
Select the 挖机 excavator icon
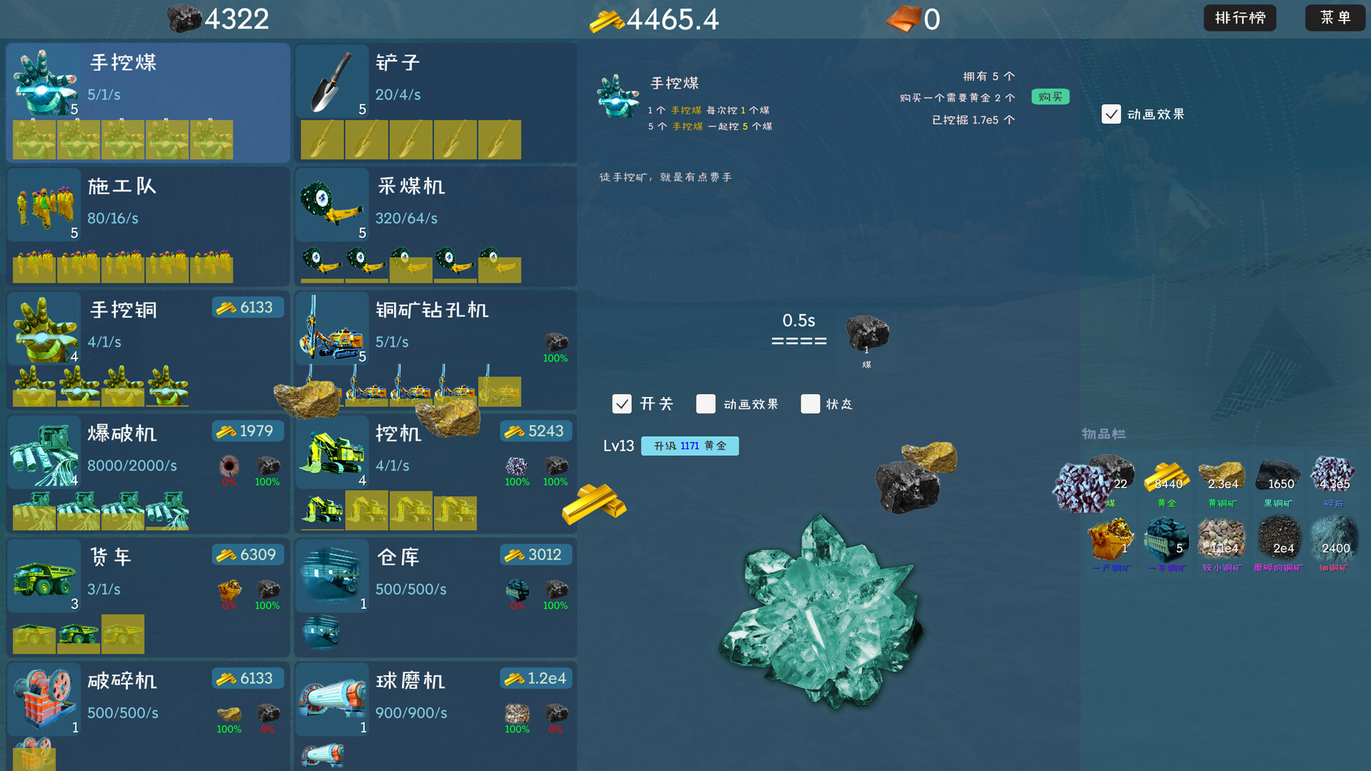(332, 453)
